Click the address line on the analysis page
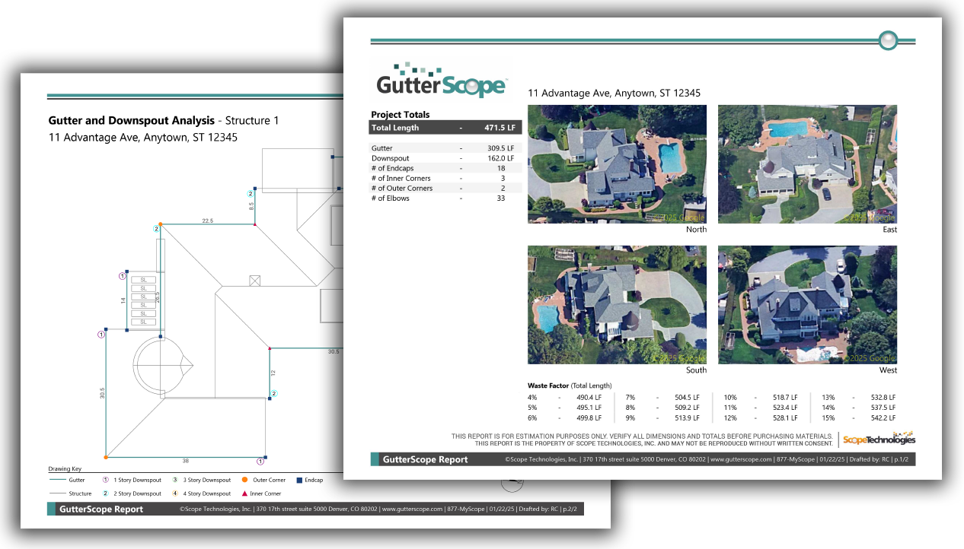Image resolution: width=964 pixels, height=549 pixels. [143, 138]
